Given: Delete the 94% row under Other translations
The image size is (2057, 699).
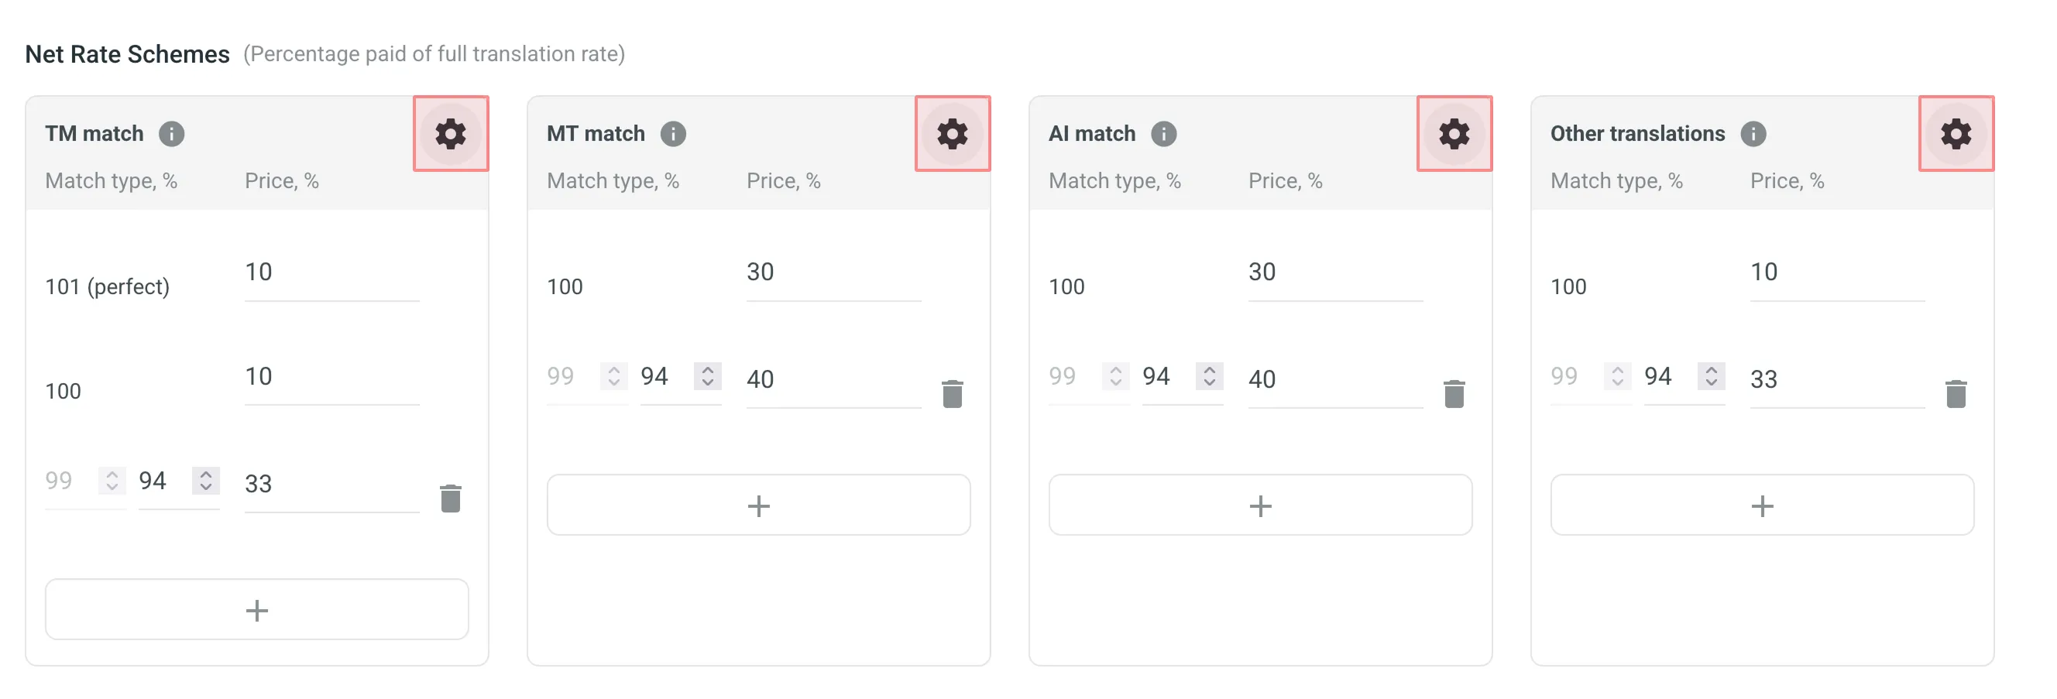Looking at the screenshot, I should coord(1955,392).
